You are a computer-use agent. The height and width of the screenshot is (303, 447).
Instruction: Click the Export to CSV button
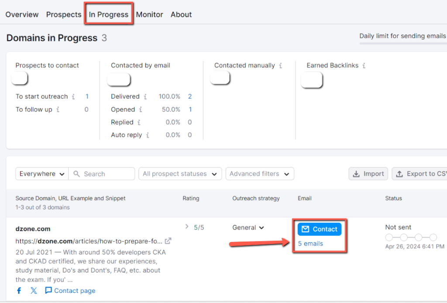pos(424,174)
